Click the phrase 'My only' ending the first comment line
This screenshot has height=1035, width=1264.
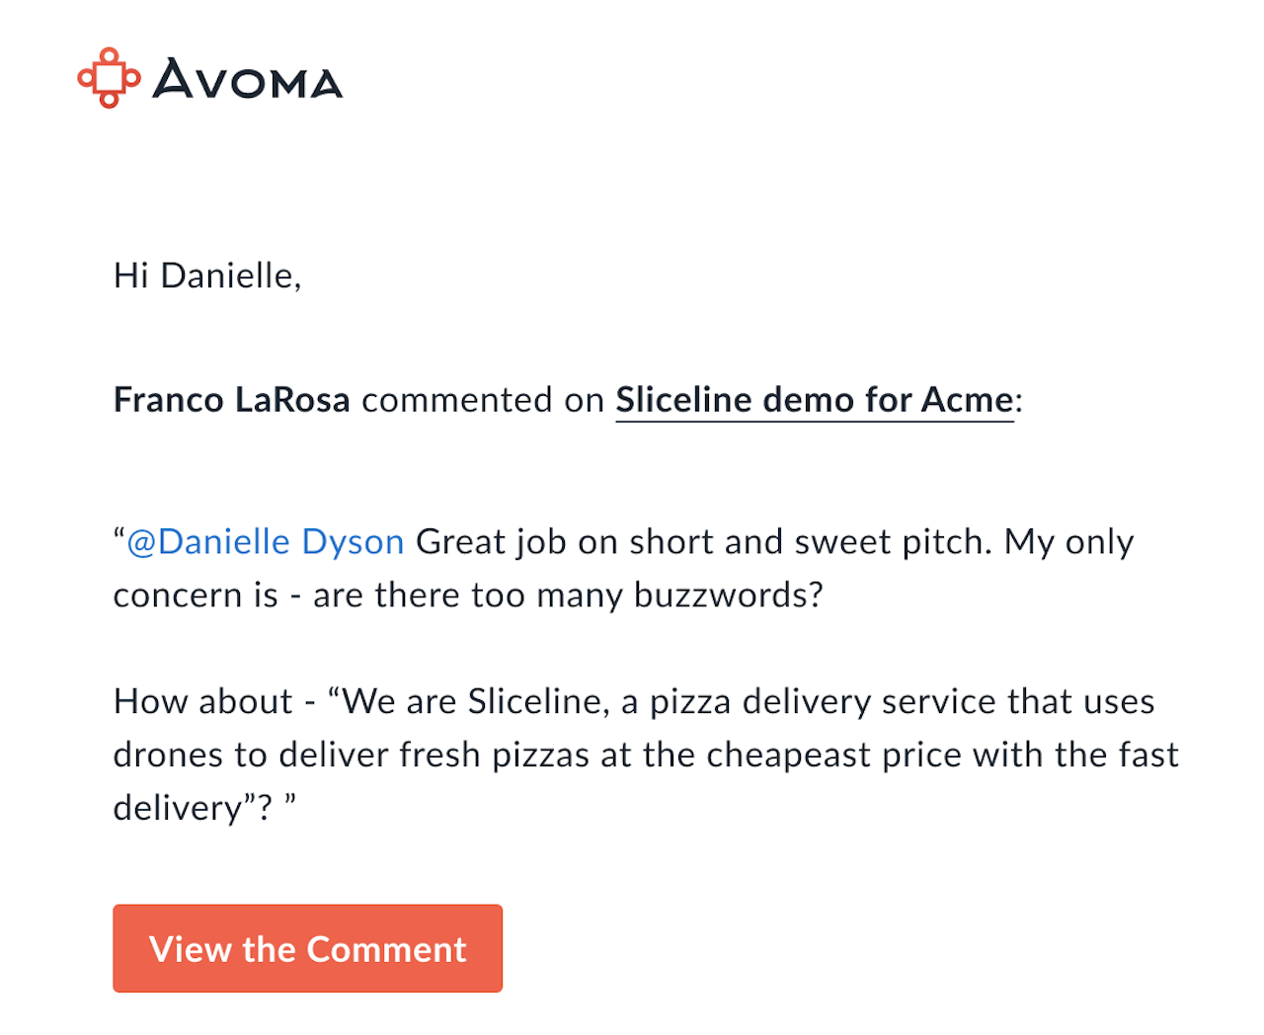1069,541
